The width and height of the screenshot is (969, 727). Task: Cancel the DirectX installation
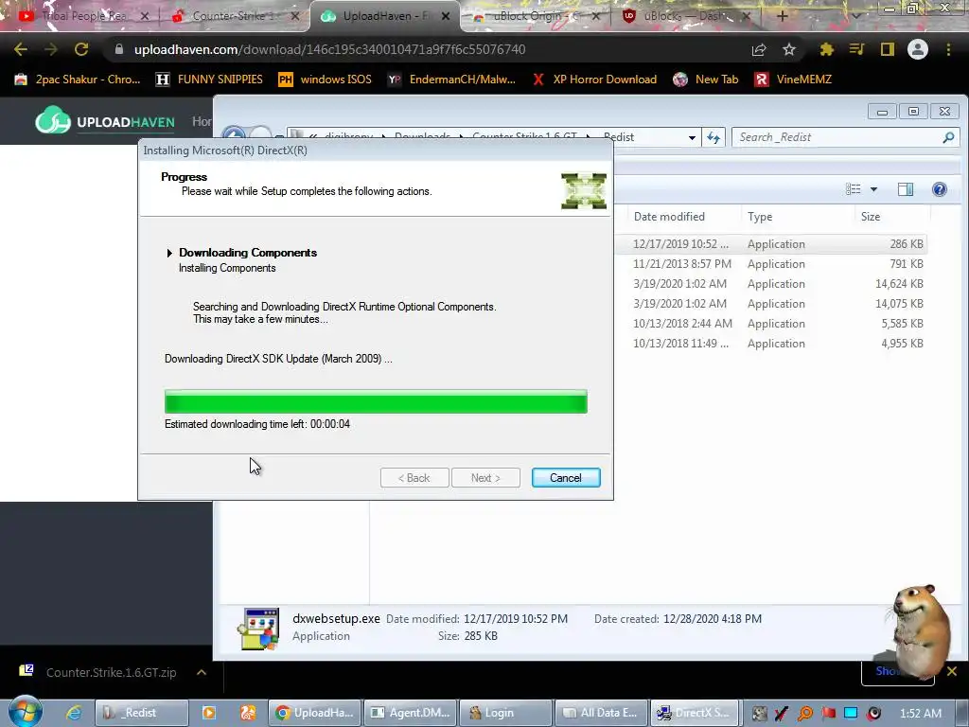coord(566,478)
